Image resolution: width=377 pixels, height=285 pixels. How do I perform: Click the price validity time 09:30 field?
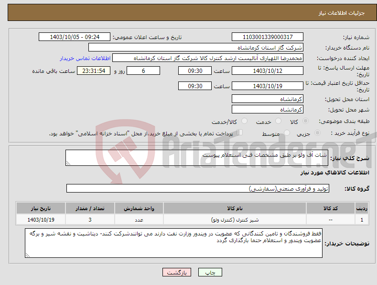click(195, 86)
